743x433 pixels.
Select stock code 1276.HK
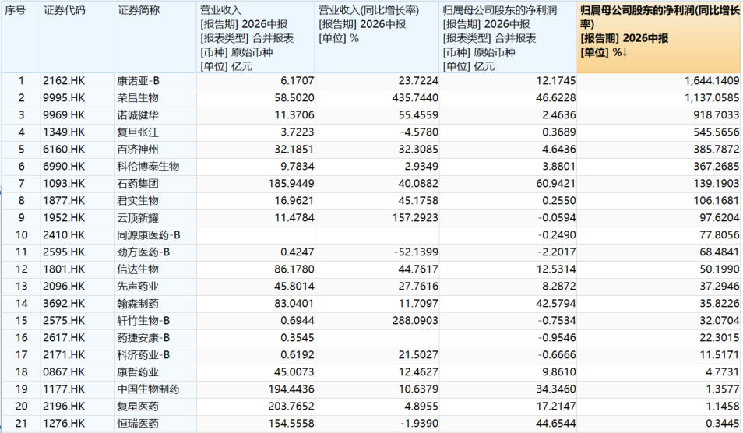64,423
